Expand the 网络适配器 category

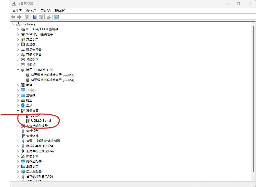pos(18,161)
